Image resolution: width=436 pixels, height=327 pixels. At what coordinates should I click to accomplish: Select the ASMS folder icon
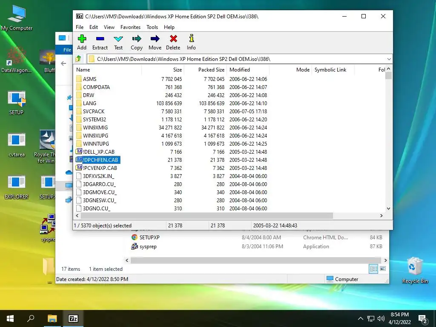click(x=79, y=79)
